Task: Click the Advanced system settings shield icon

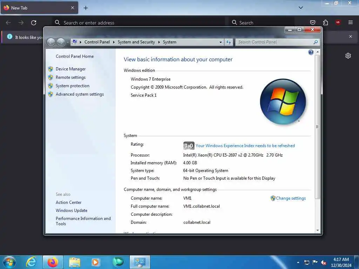Action: 50,95
